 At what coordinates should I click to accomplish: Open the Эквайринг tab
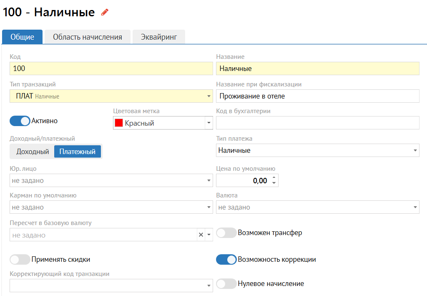(158, 37)
